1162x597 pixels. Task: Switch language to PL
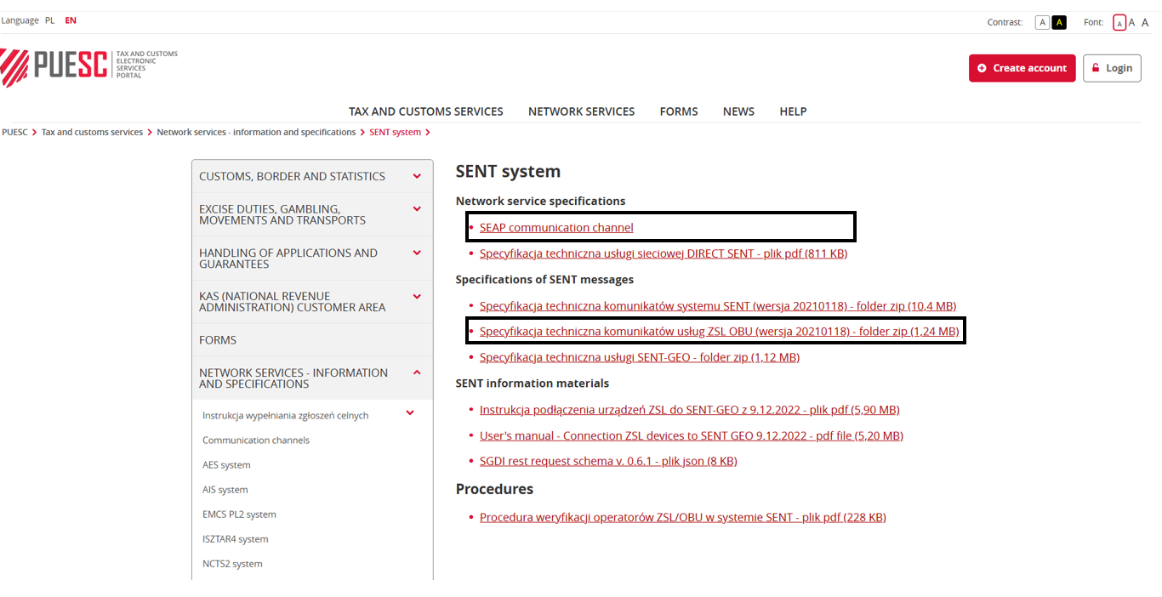pos(50,20)
